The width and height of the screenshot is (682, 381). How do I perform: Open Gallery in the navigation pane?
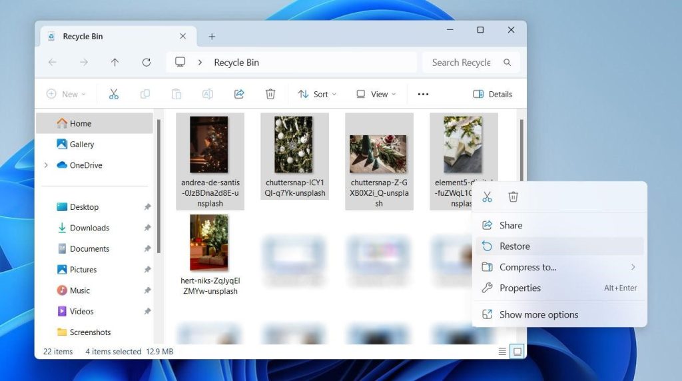[95, 145]
